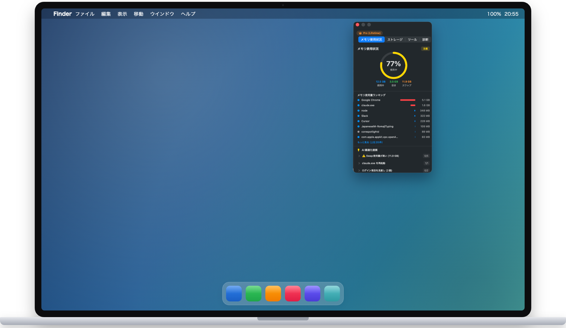Click the 77% memory usage ring
Viewport: 566px width, 328px height.
coord(394,65)
